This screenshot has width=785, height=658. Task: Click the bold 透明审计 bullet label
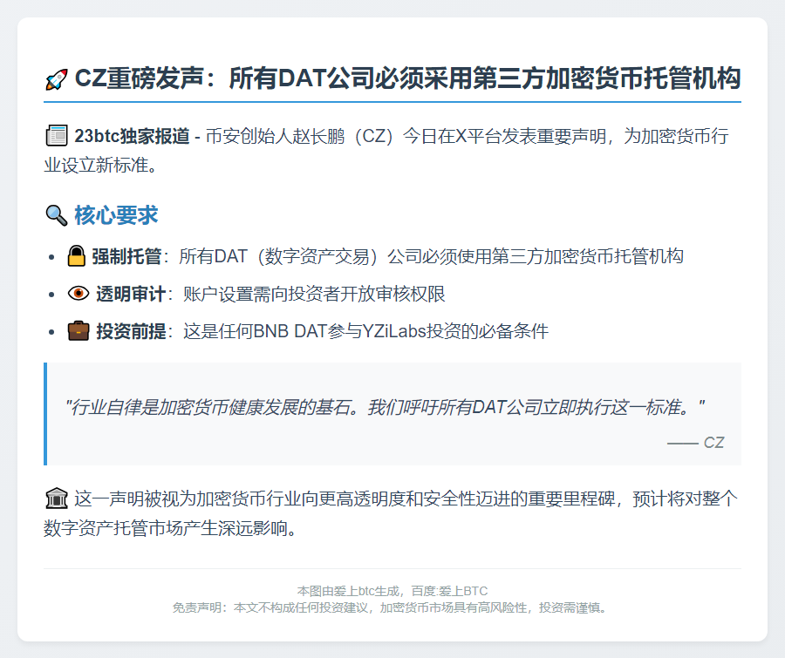pyautogui.click(x=130, y=294)
